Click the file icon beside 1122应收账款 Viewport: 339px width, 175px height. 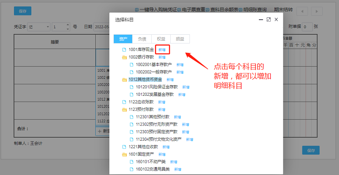[124, 102]
